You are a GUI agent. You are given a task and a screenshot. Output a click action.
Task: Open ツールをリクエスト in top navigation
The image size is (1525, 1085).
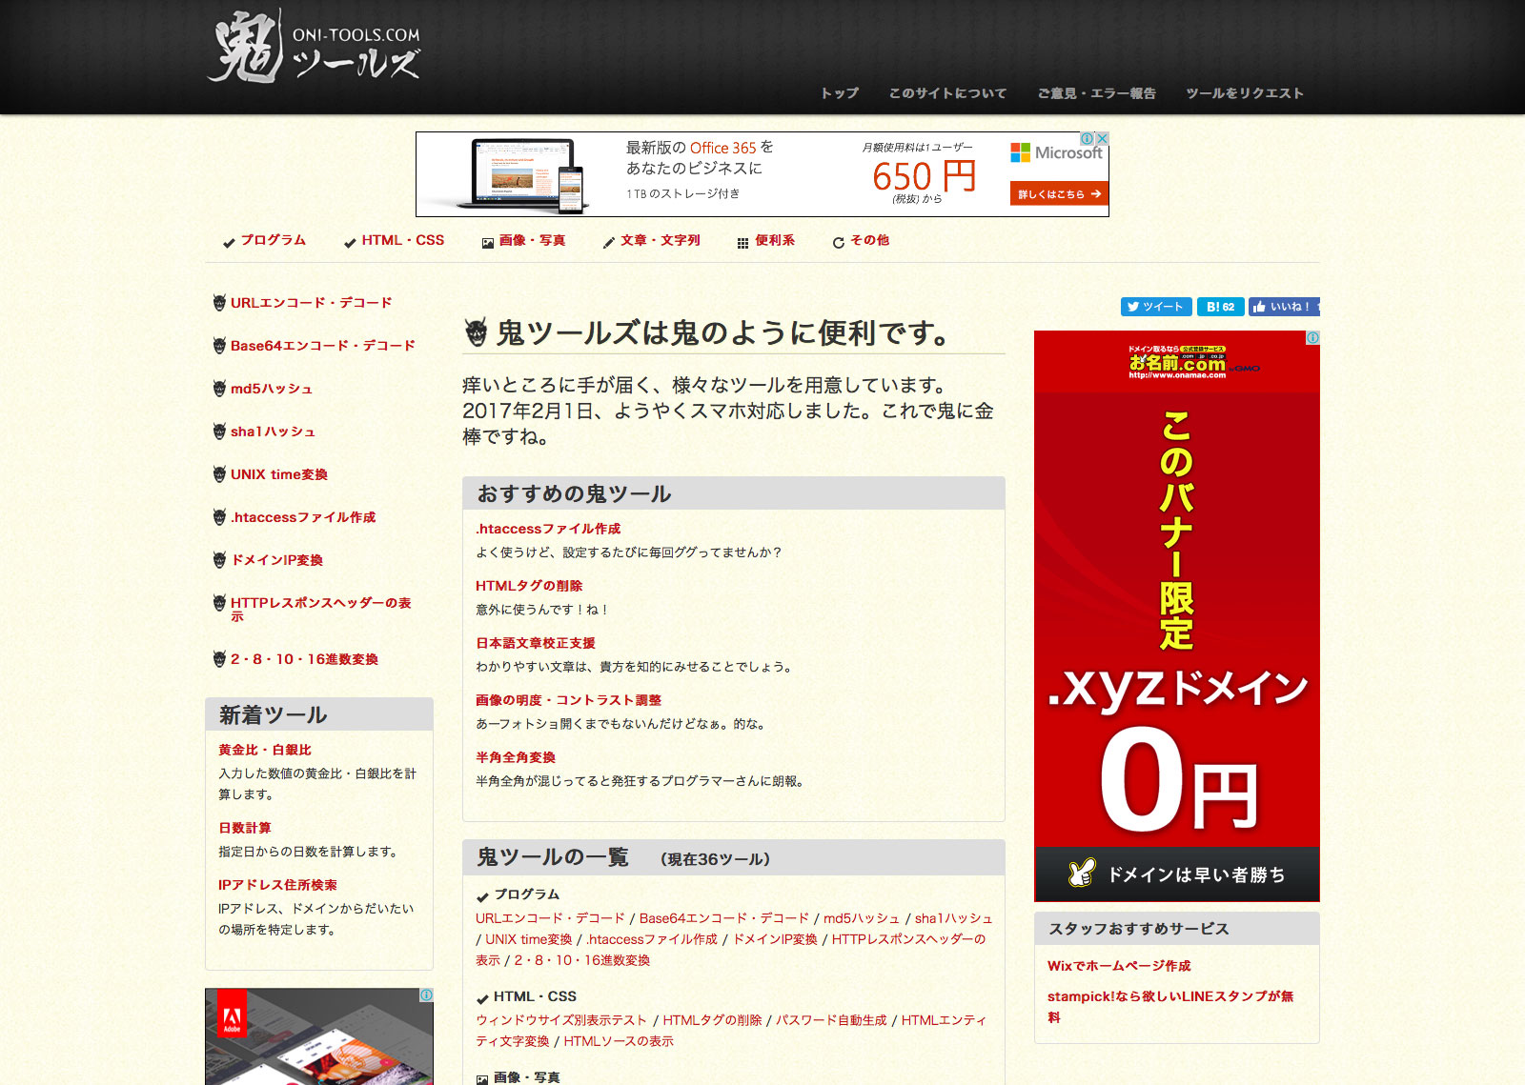click(1244, 93)
